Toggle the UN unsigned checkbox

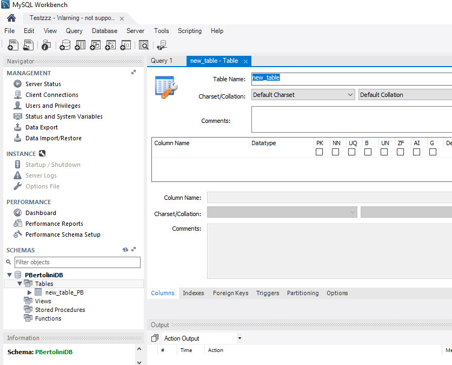(x=384, y=152)
